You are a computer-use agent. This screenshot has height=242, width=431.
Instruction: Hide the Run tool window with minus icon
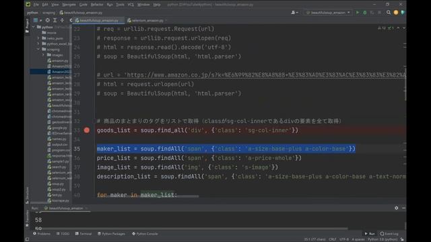pos(403,208)
